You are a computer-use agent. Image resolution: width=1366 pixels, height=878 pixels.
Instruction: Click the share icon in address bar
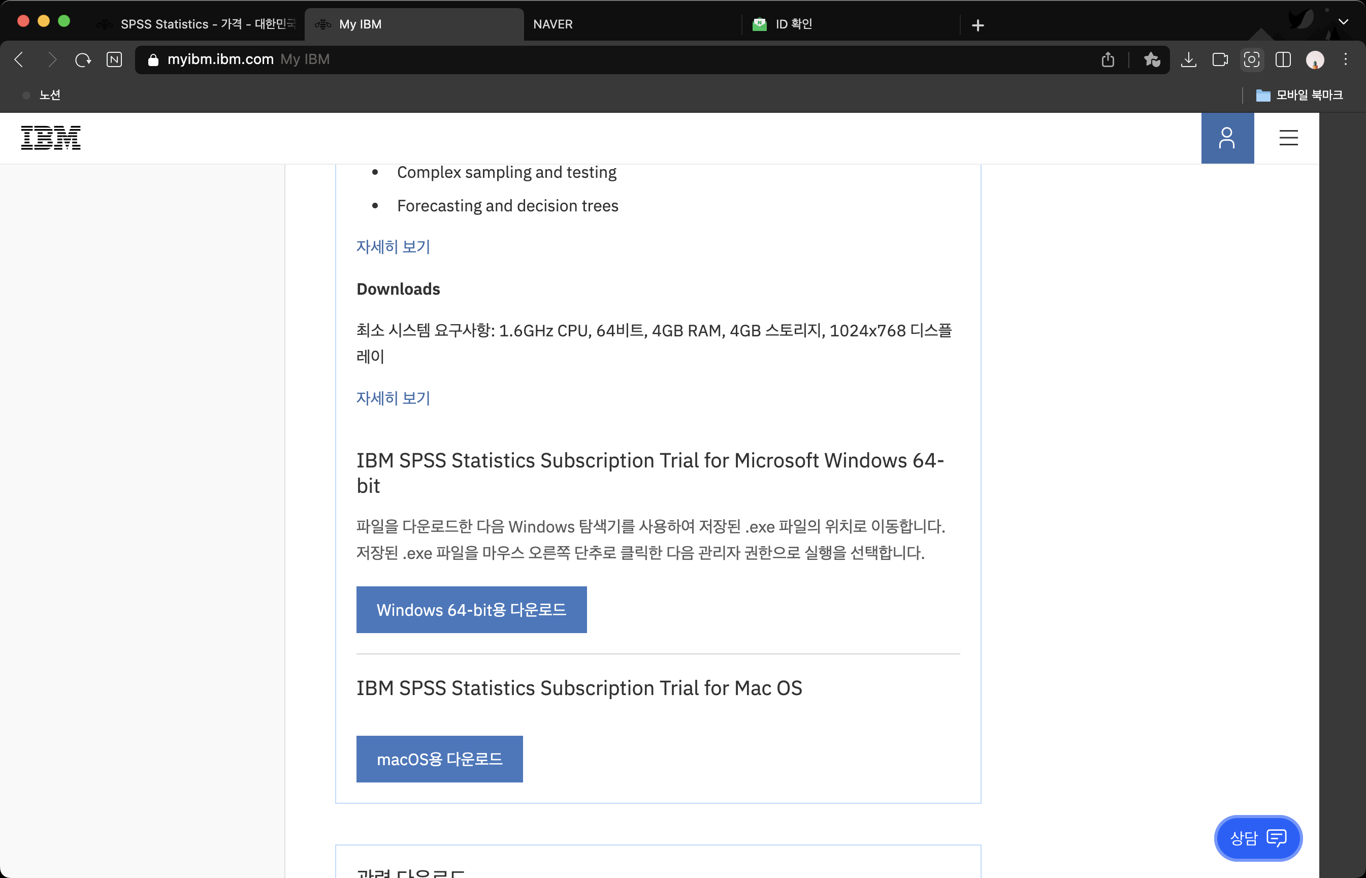[1108, 60]
